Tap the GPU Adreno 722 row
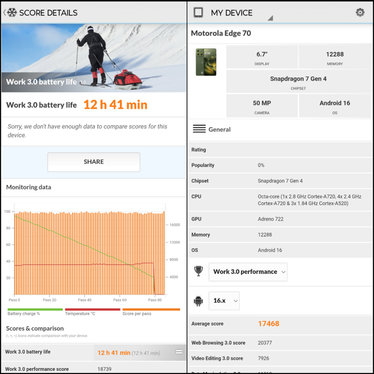Viewport: 374px width, 374px height. [x=280, y=219]
